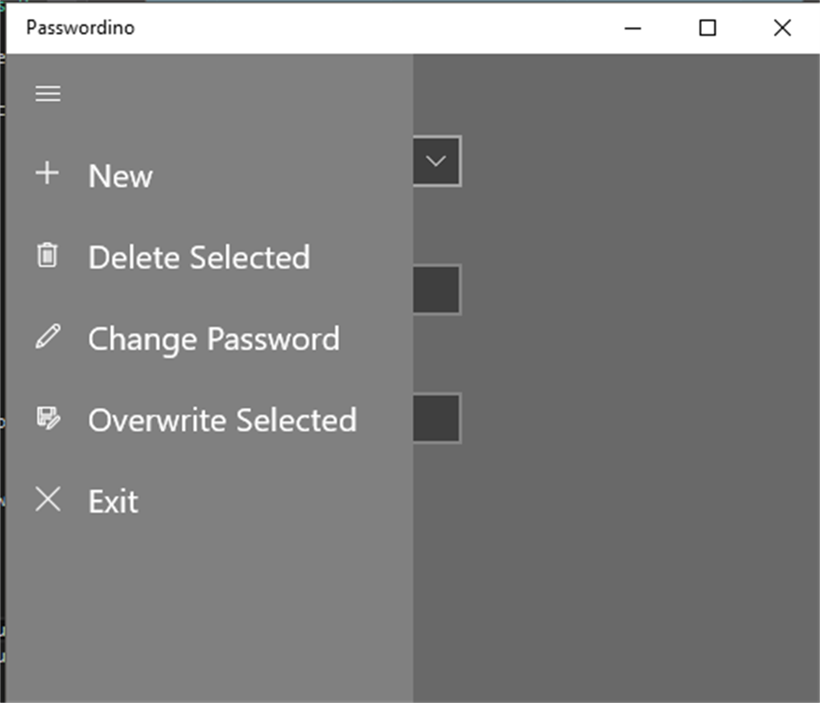Click the Passwordino title bar text
This screenshot has width=820, height=703.
pos(80,28)
